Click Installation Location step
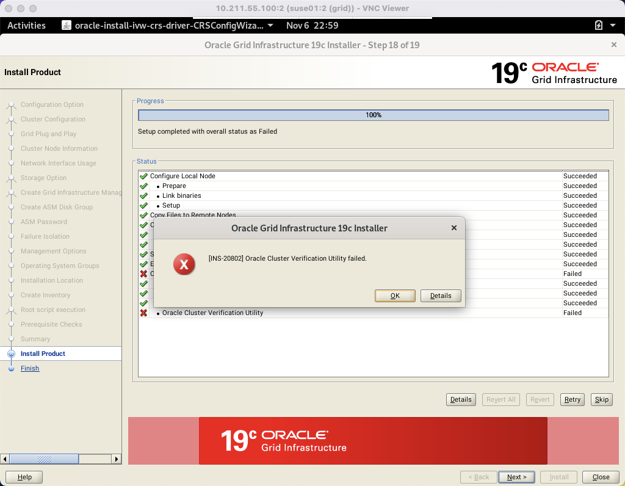The width and height of the screenshot is (625, 486). 52,280
